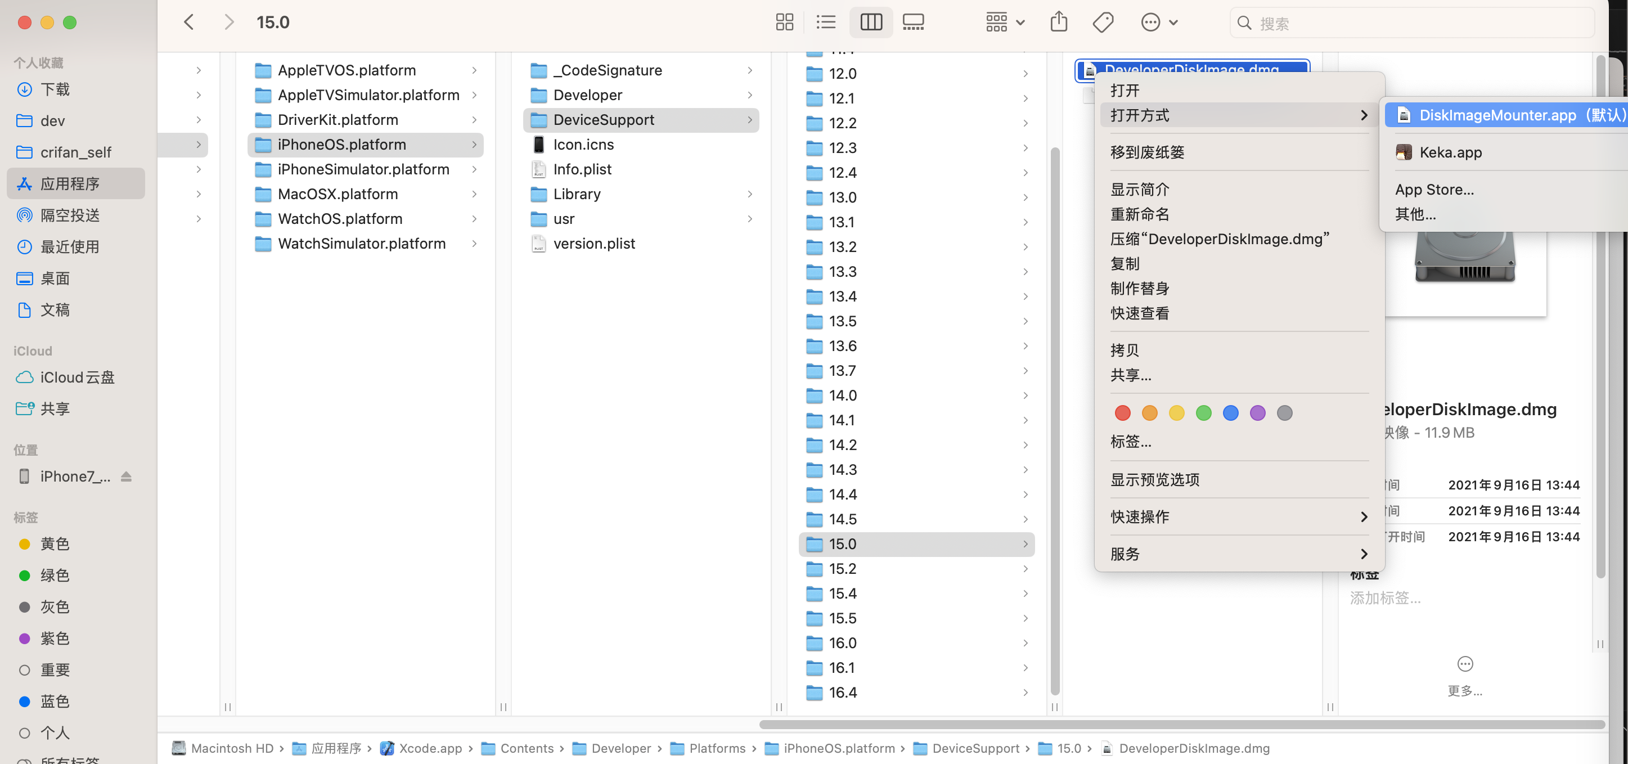The image size is (1628, 764).
Task: Choose 移到废纸篓 in the context menu
Action: (1239, 152)
